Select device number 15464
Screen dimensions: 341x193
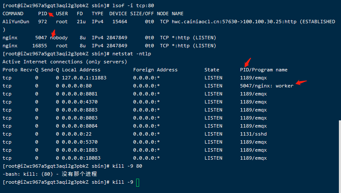click(120, 22)
